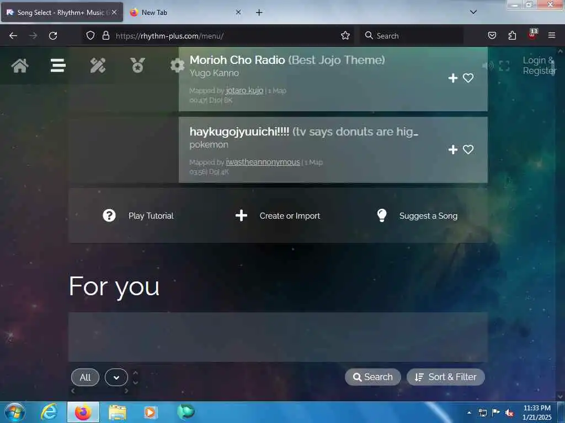Image resolution: width=565 pixels, height=423 pixels.
Task: Click the category scroll down arrow
Action: coord(136,382)
